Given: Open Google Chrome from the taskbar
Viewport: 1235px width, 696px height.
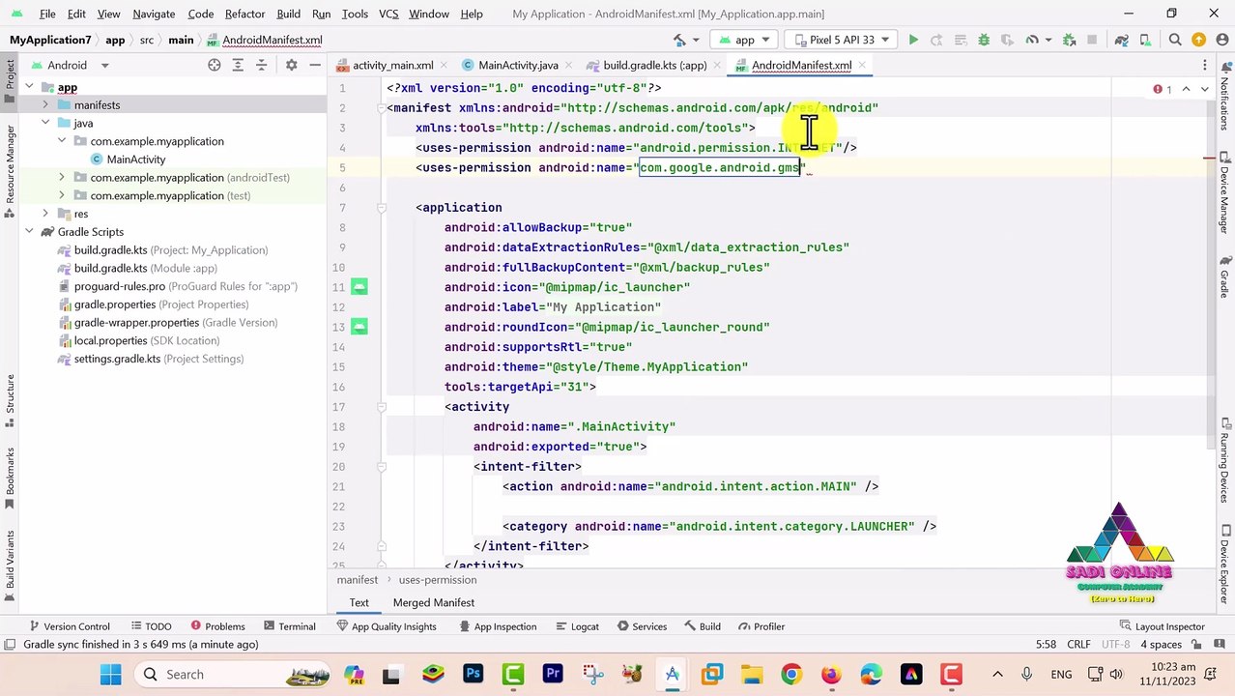Looking at the screenshot, I should [790, 674].
